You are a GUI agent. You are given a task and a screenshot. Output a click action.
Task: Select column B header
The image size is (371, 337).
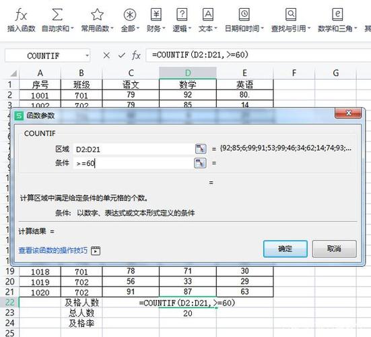[x=81, y=73]
